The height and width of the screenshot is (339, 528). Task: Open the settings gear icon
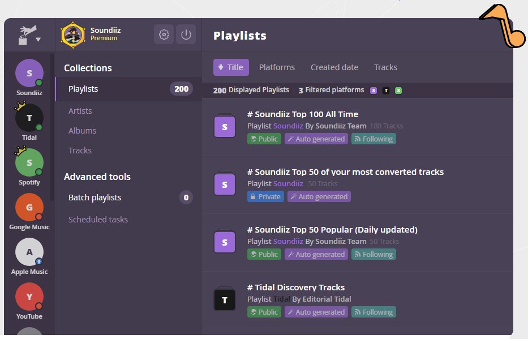(x=164, y=35)
